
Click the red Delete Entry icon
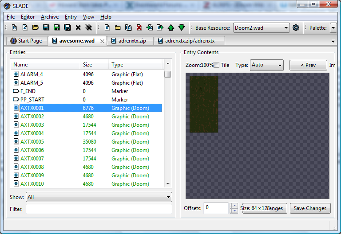tap(139, 27)
